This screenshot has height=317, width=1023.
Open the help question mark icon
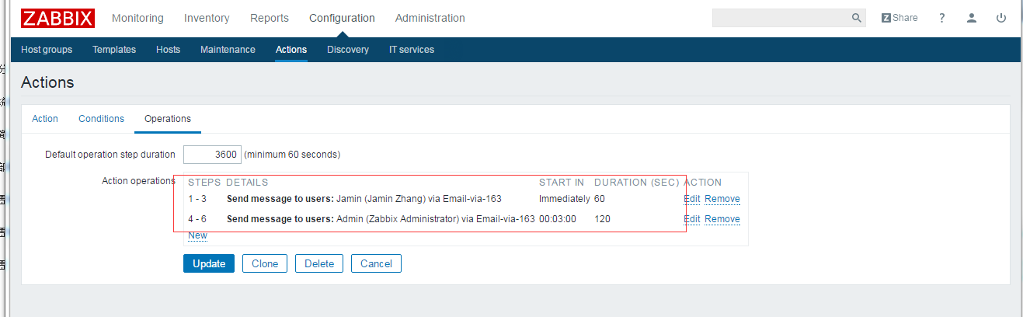pyautogui.click(x=942, y=18)
